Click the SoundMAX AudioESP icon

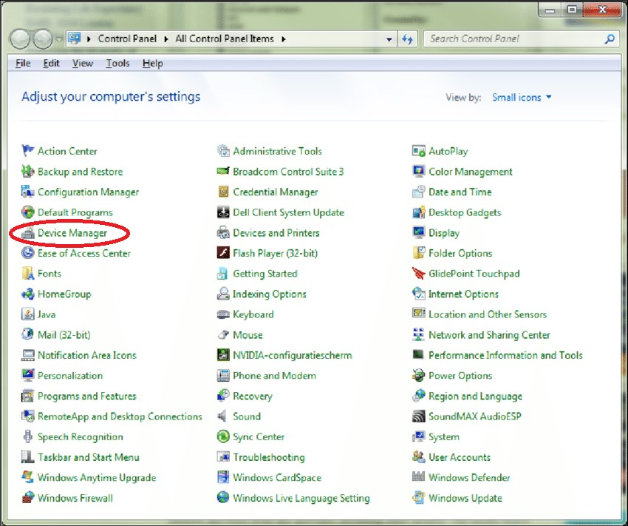[x=419, y=417]
